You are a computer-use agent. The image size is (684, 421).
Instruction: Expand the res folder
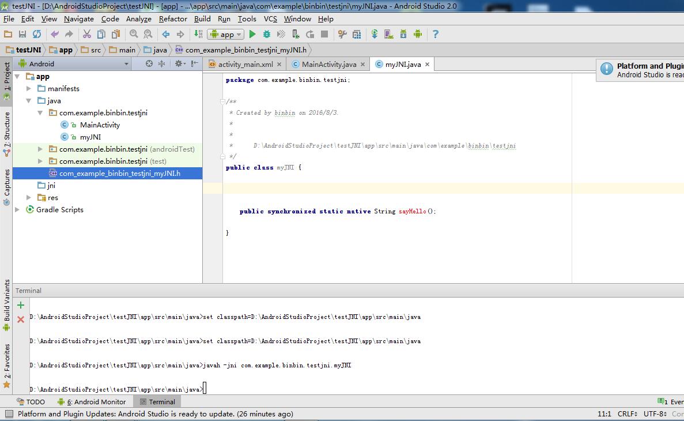pyautogui.click(x=29, y=197)
